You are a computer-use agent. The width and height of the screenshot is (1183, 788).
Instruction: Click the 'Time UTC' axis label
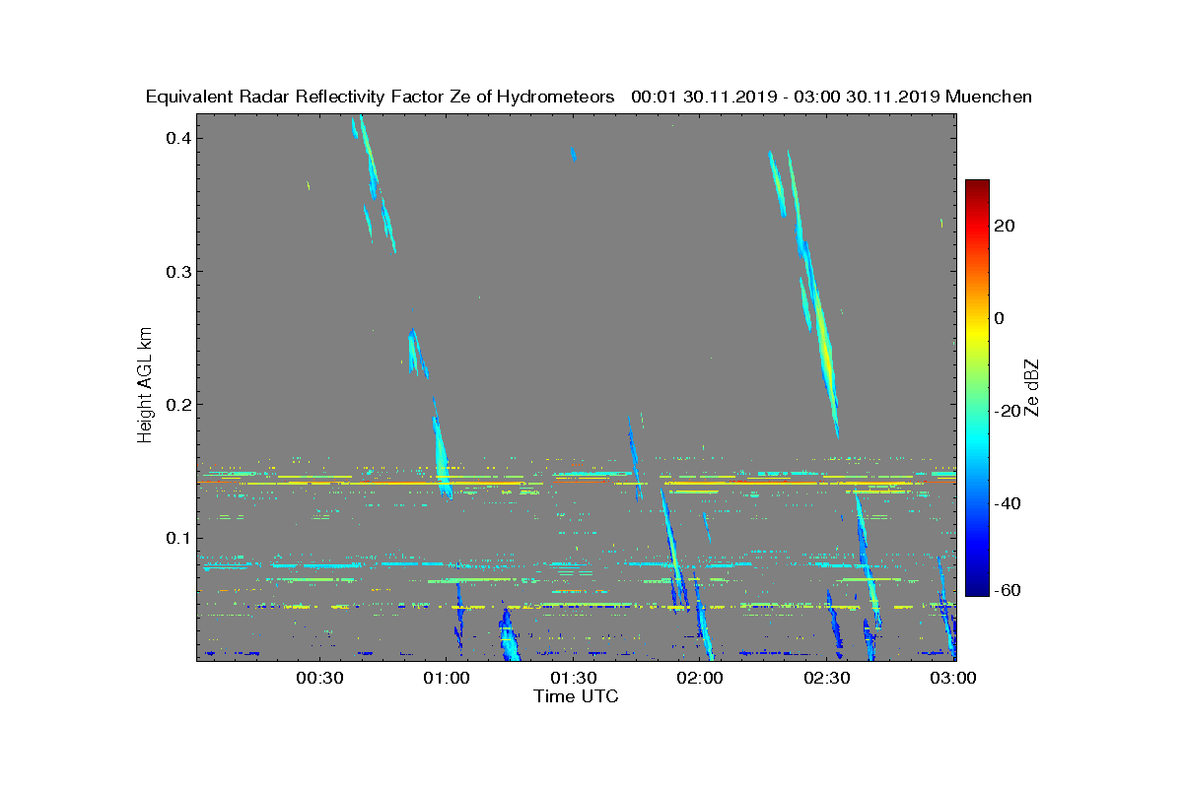(577, 696)
